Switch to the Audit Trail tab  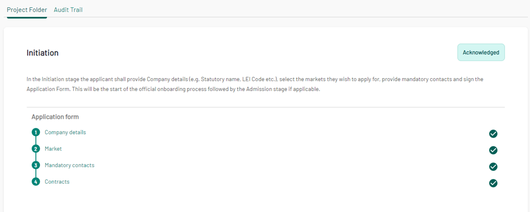(x=68, y=10)
